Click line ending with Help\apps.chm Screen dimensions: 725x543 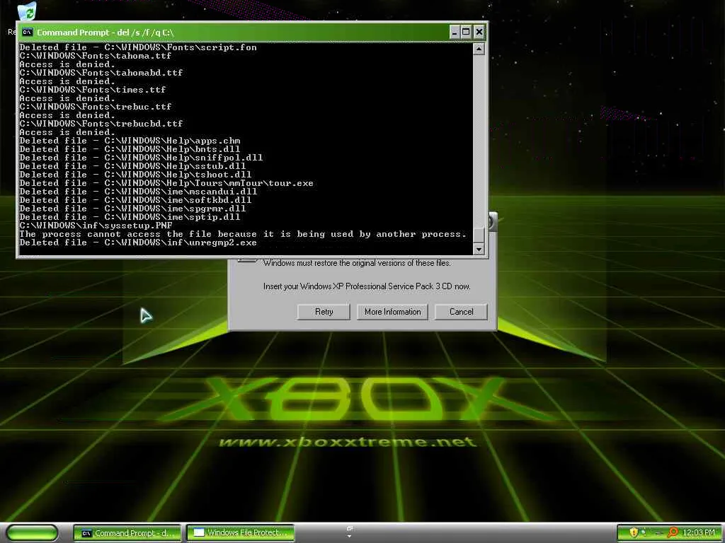(x=130, y=141)
